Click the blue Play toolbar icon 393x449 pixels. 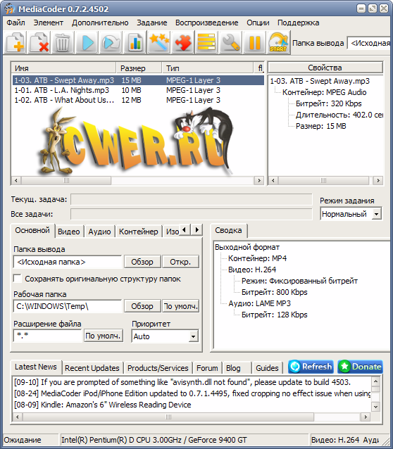[87, 42]
